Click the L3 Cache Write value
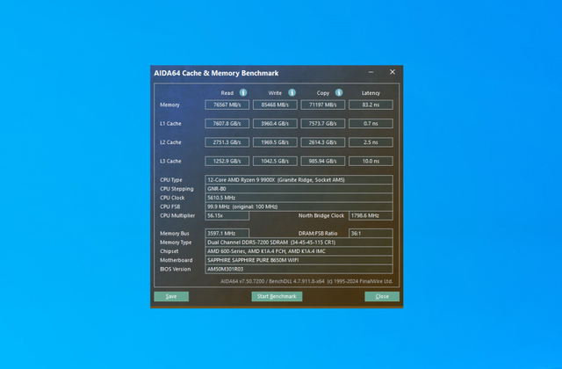Screen dimensions: 562x369 [x=275, y=161]
